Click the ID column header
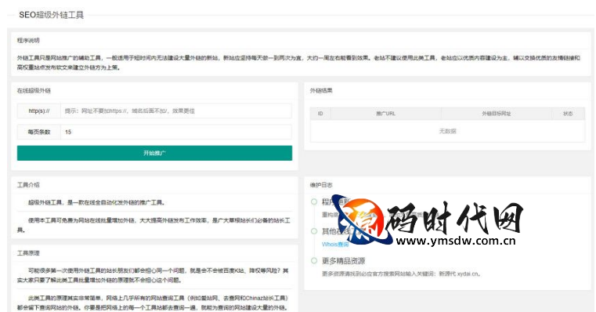 click(320, 114)
